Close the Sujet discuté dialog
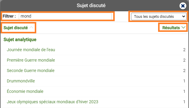Screen dimensions: 189x108 (x=183, y=6)
